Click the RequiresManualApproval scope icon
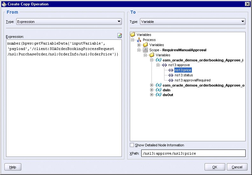This screenshot has width=252, height=175. pos(145,50)
